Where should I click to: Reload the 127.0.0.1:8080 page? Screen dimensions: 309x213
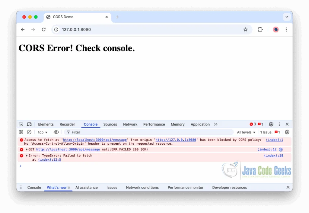click(x=44, y=30)
